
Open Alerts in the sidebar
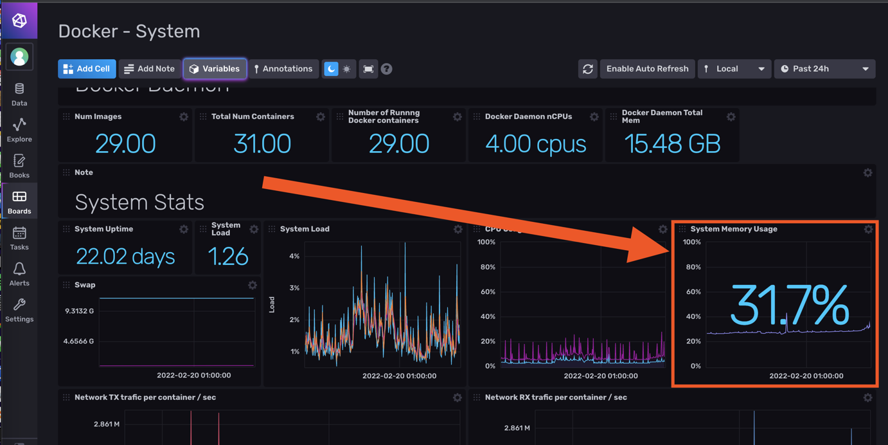coord(19,273)
